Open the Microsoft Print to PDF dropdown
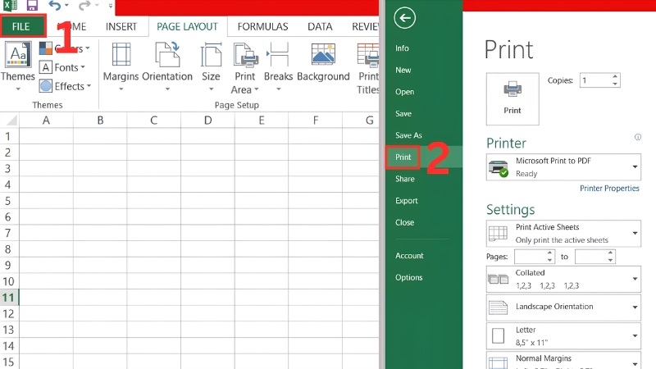Viewport: 656px width, 369px height. click(x=563, y=167)
